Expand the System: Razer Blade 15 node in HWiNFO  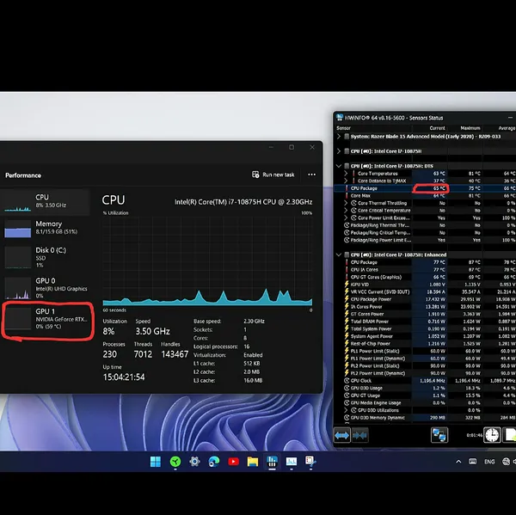click(339, 136)
